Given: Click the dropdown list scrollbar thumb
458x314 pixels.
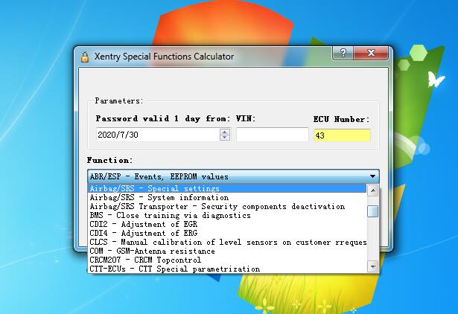Looking at the screenshot, I should pyautogui.click(x=372, y=211).
